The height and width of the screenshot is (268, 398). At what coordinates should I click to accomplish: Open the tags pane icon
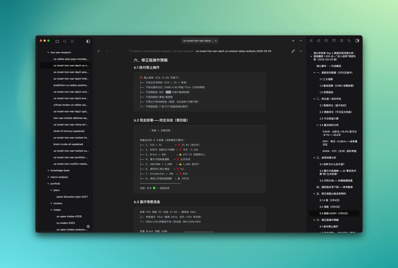326,41
